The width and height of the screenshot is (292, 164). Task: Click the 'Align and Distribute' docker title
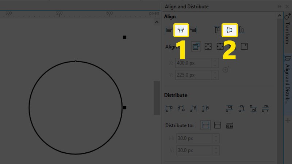pyautogui.click(x=187, y=7)
